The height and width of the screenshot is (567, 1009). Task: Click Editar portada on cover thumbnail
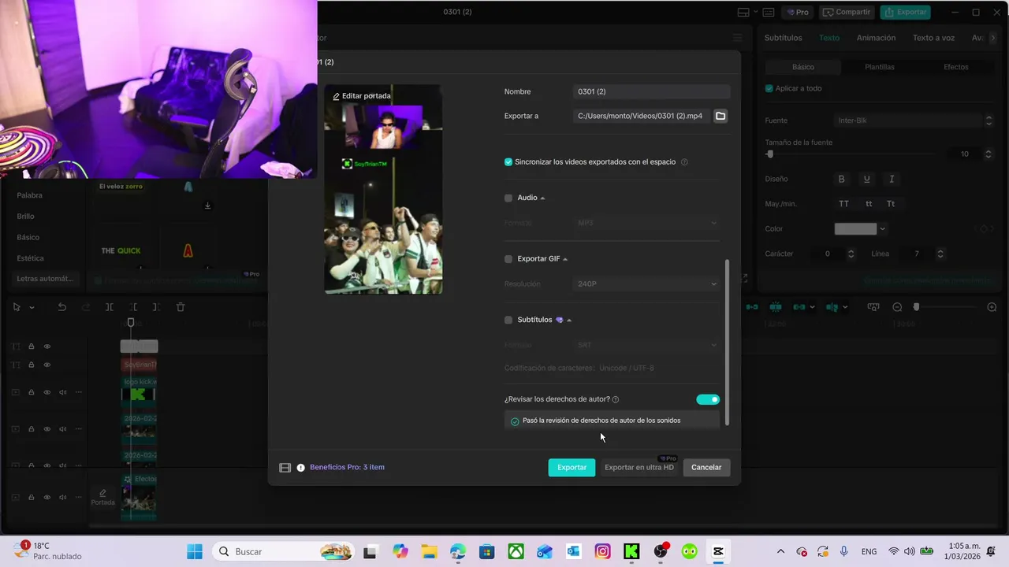pos(362,96)
